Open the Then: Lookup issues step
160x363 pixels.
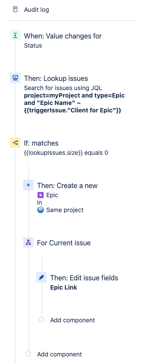[x=56, y=78]
